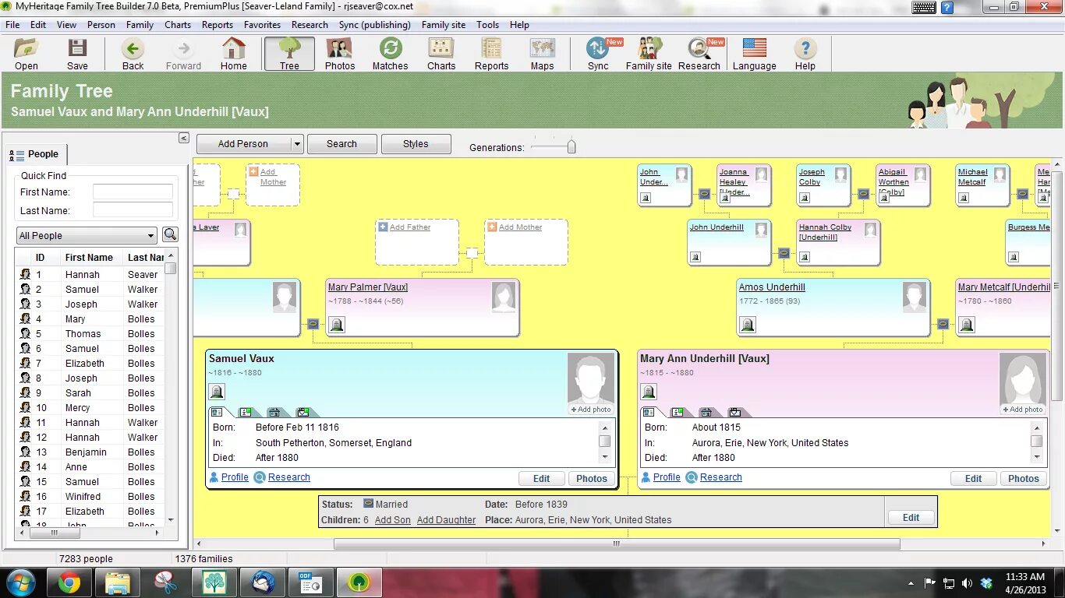Screen dimensions: 1065x598
Task: Select the People tab
Action: point(36,154)
